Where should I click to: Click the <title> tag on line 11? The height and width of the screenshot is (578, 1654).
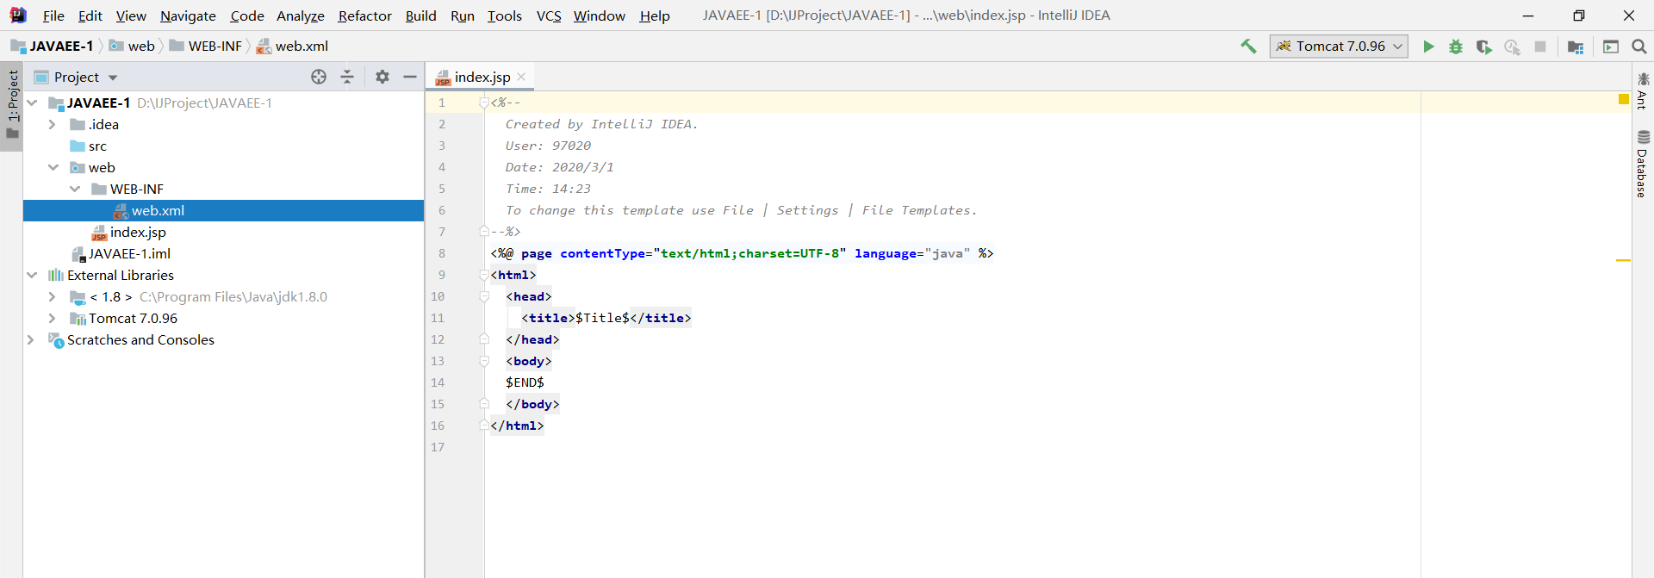point(548,318)
